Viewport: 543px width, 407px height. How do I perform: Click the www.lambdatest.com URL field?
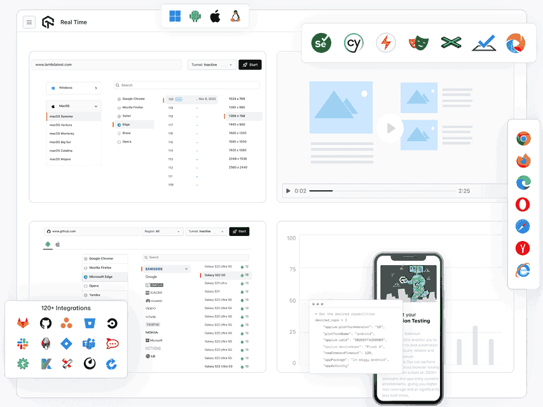tap(107, 65)
